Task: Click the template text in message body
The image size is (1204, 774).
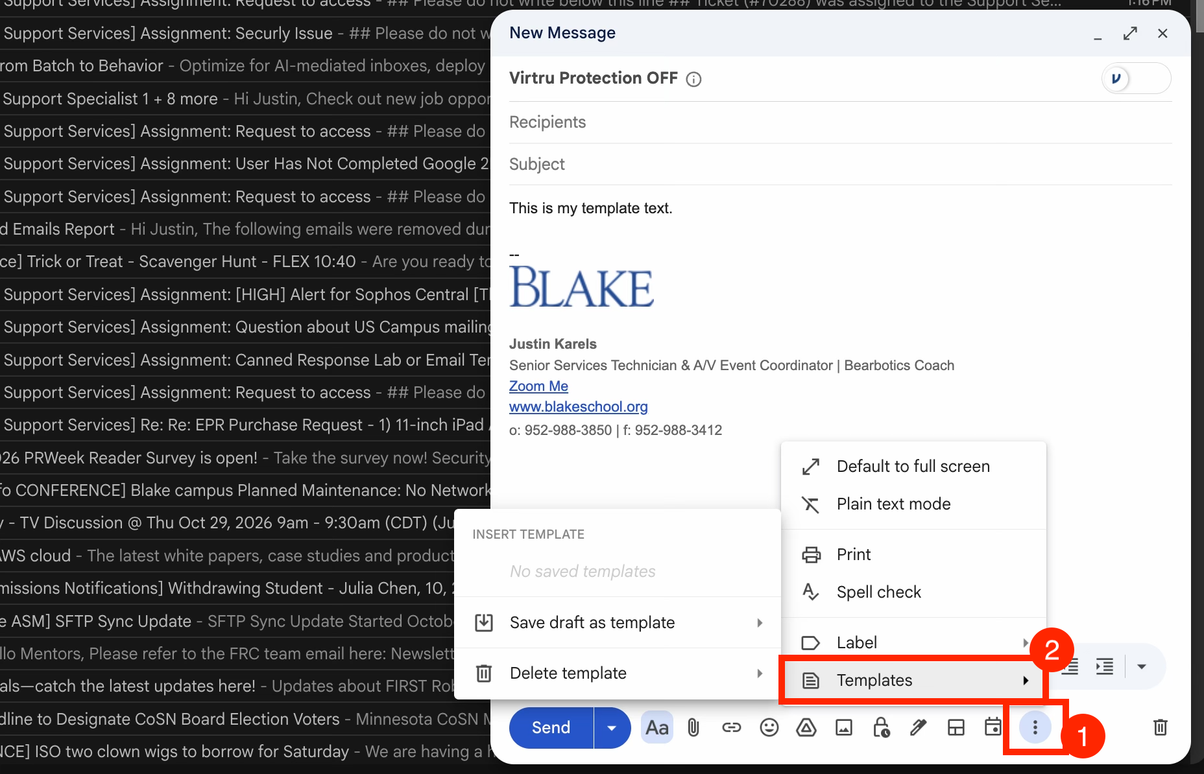Action: pos(590,209)
